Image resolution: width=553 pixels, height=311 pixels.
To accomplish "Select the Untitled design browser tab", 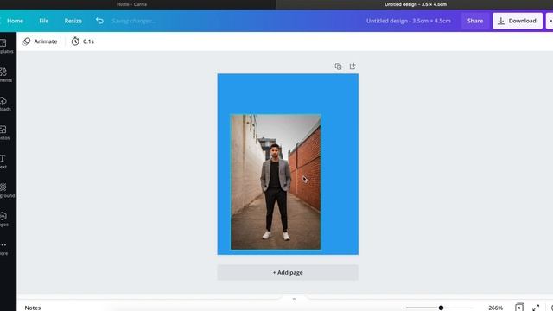I will [x=416, y=4].
